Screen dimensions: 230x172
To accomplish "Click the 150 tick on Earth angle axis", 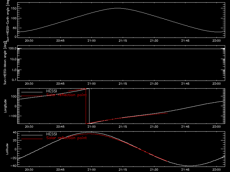I will tap(14, 8).
